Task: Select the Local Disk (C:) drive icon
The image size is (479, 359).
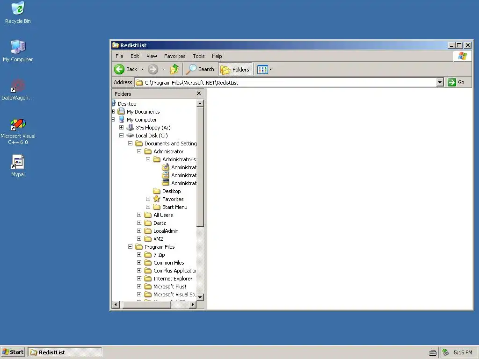Action: tap(130, 136)
